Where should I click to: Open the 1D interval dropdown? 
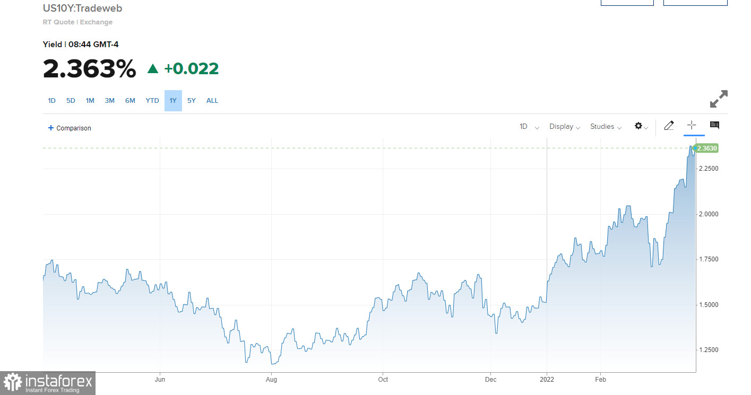529,127
